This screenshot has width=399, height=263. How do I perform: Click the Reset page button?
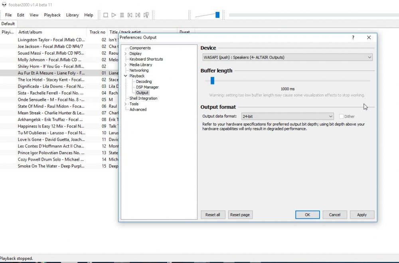pyautogui.click(x=240, y=215)
